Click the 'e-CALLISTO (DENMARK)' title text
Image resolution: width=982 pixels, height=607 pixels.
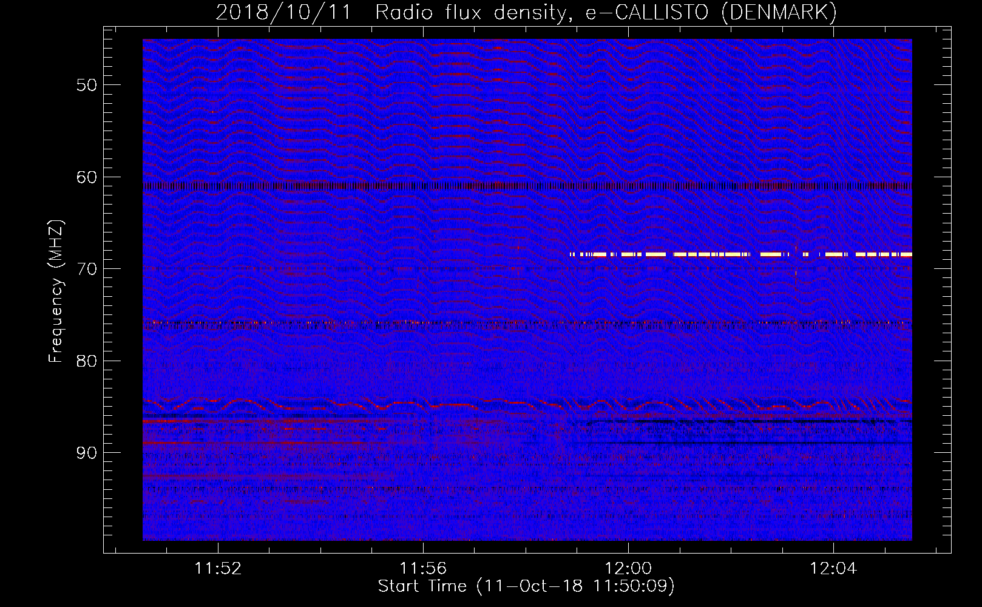(x=711, y=12)
